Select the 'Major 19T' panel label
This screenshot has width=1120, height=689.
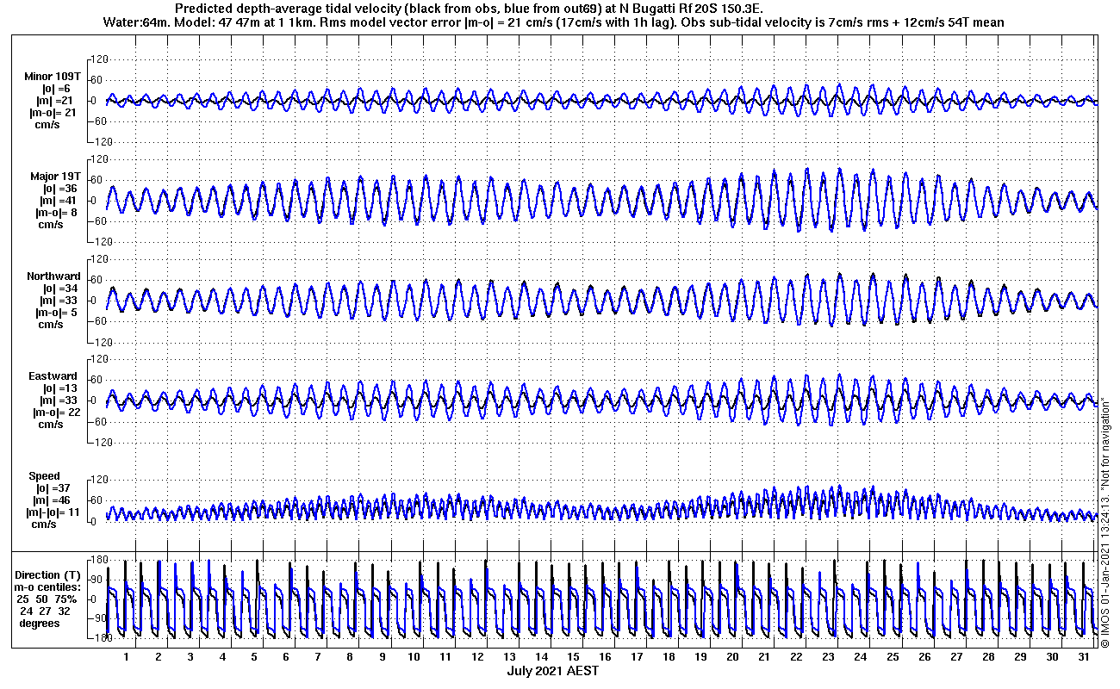point(55,177)
